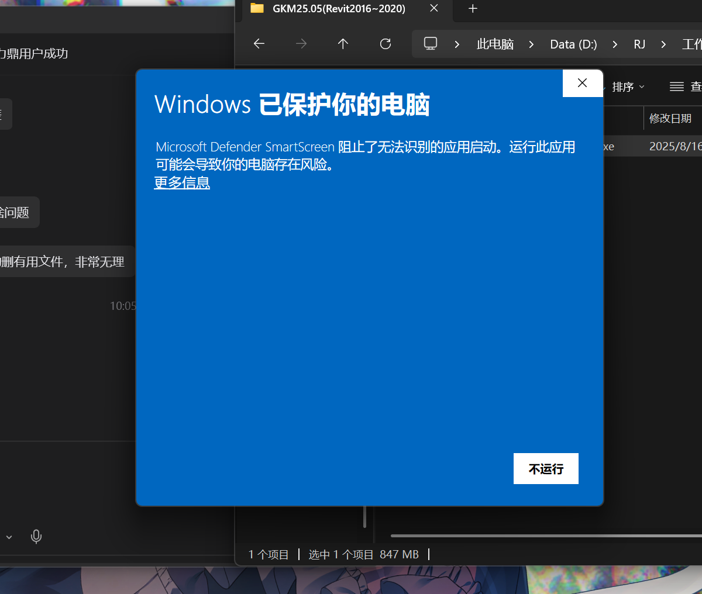Select RJ in the breadcrumb path

click(639, 44)
